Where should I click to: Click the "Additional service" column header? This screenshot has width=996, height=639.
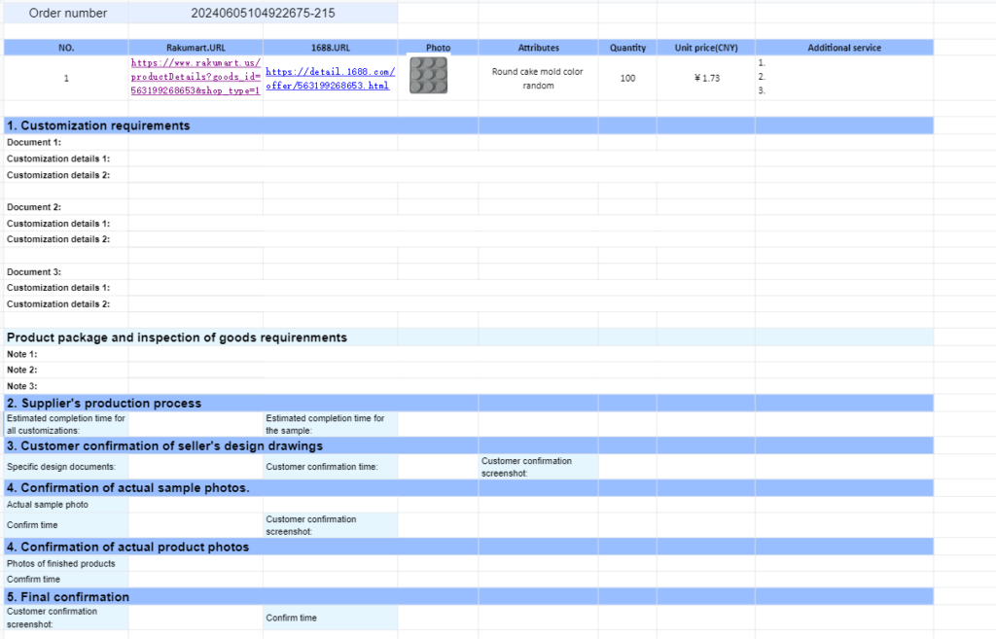[844, 48]
